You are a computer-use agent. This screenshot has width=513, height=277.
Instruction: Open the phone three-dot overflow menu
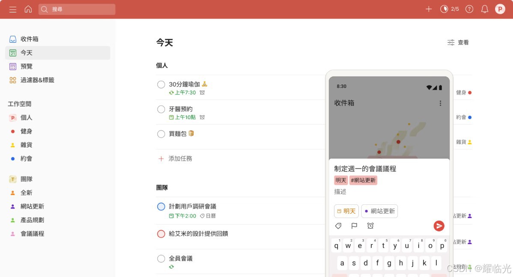coord(440,103)
